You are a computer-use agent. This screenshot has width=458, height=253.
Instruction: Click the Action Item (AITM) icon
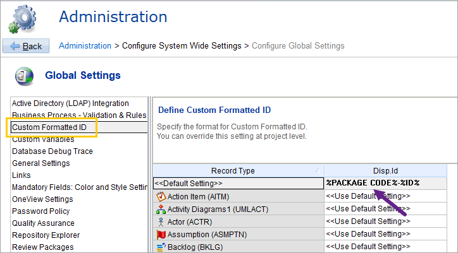click(x=161, y=196)
